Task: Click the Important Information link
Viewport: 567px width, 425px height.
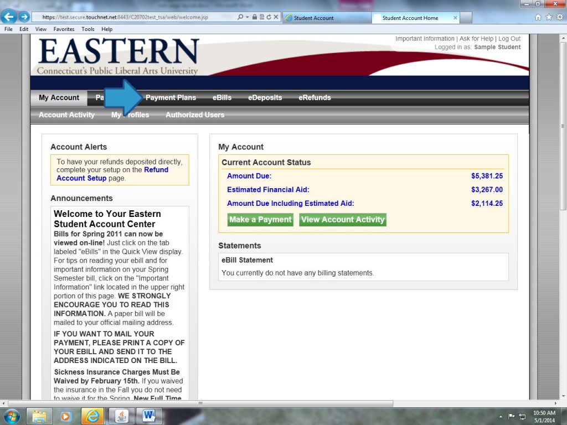Action: pyautogui.click(x=425, y=39)
